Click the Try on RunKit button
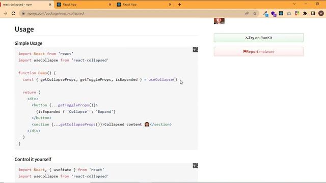 pos(259,38)
